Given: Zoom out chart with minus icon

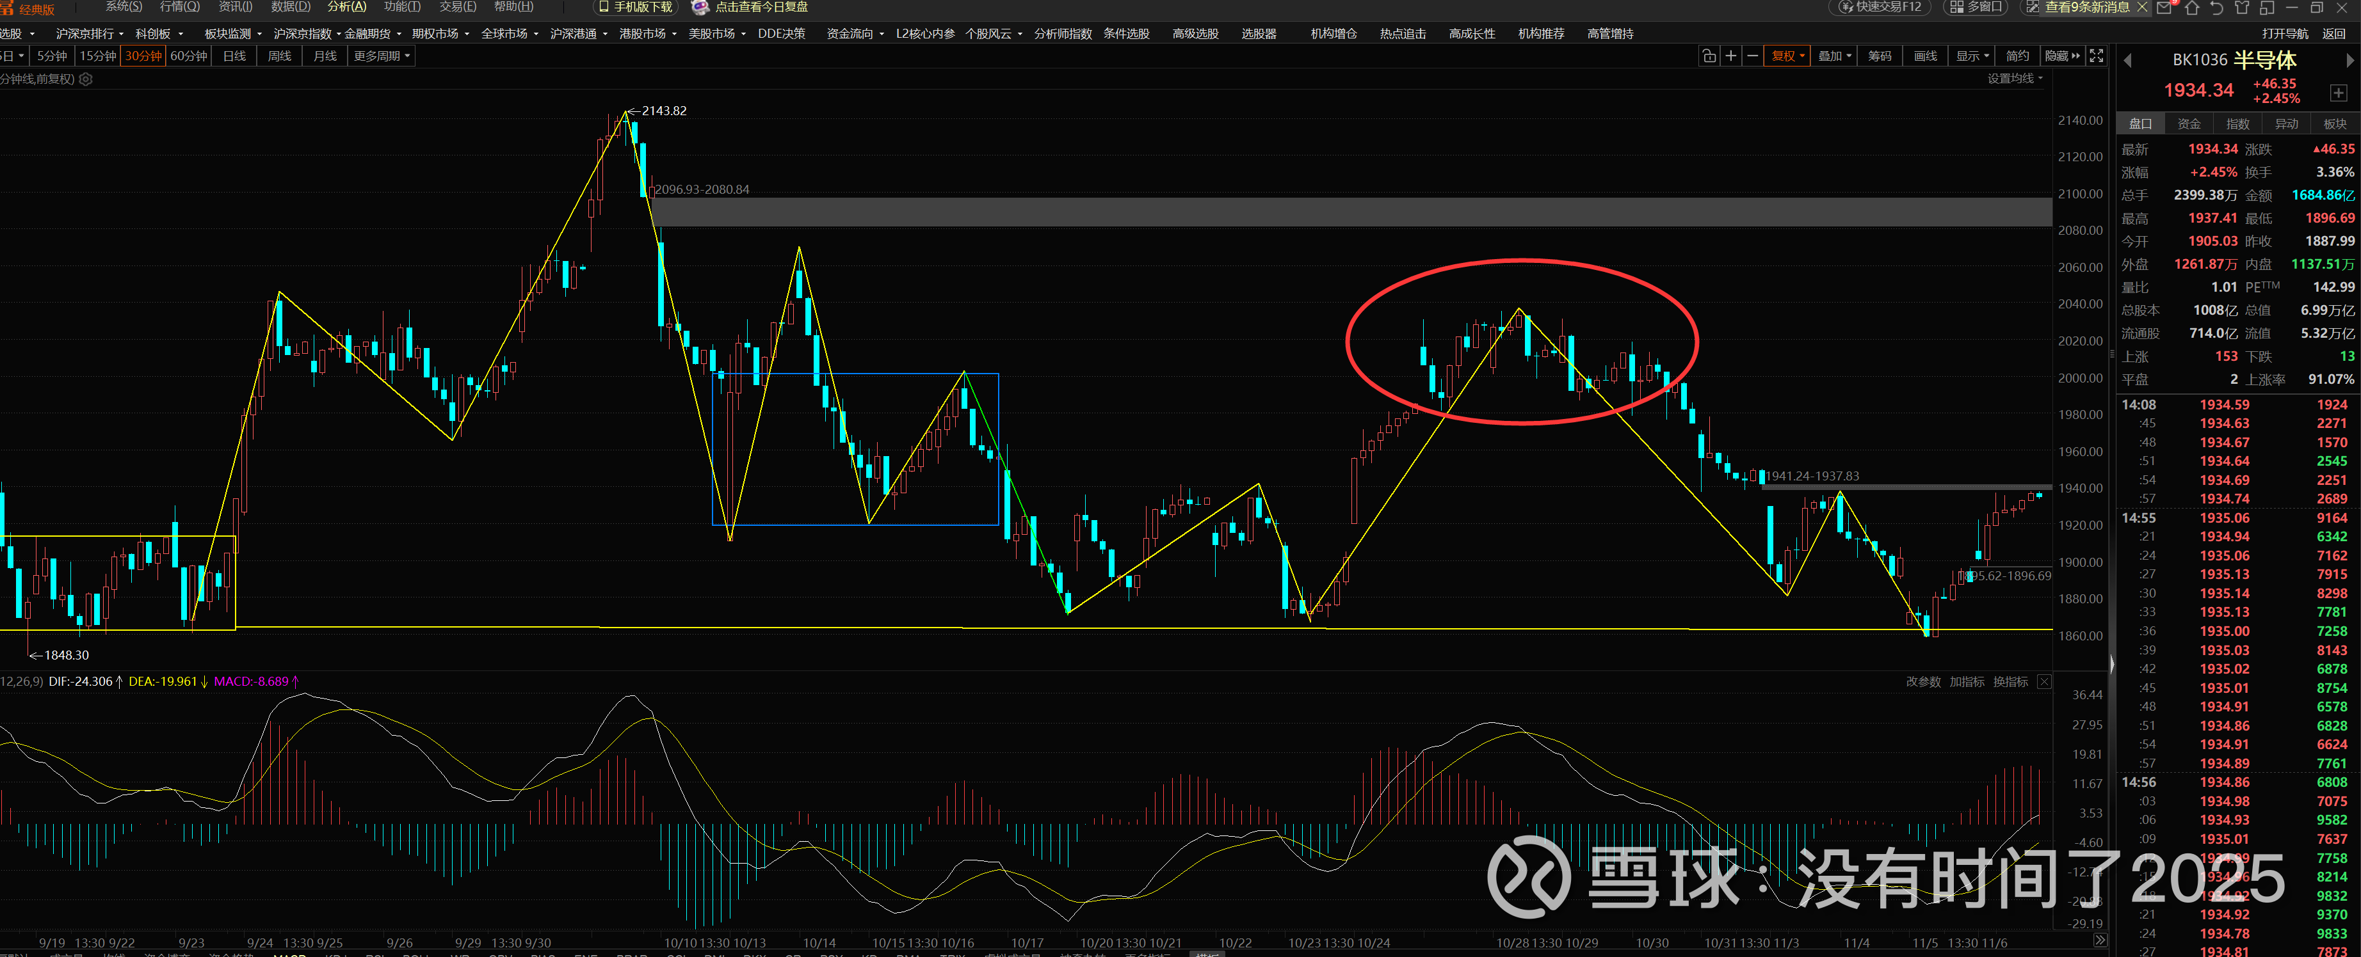Looking at the screenshot, I should pos(1752,56).
